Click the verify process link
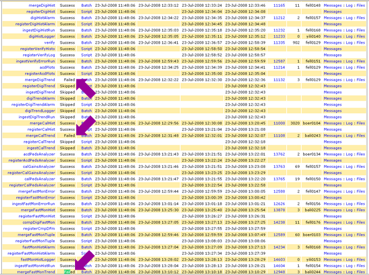Image resolution: width=369 pixels, height=275 pixels. 49,42
